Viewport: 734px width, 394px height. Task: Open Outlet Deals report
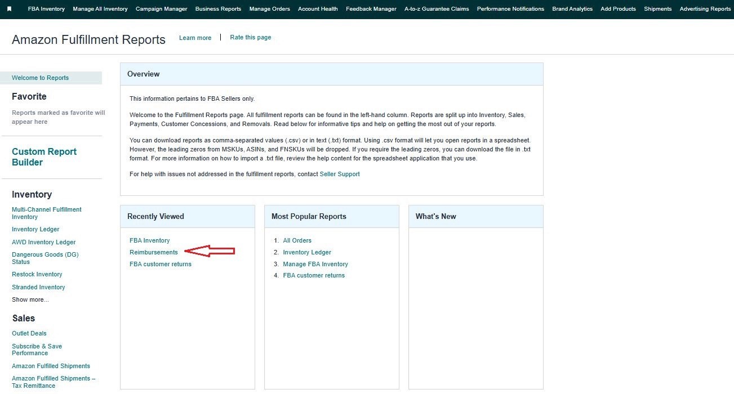pos(29,333)
